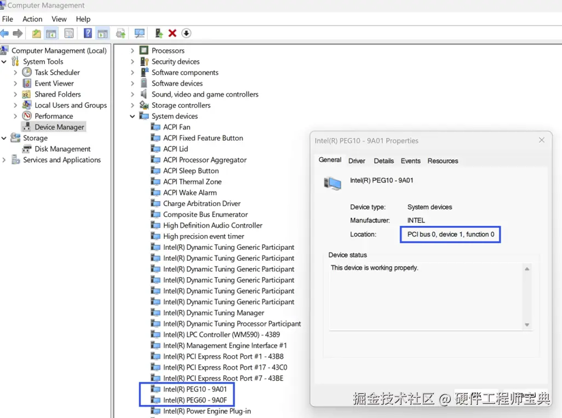This screenshot has width=562, height=418.
Task: Click the Up one level folder icon
Action: [x=36, y=34]
